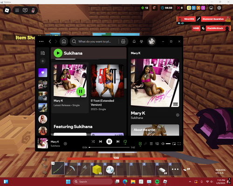Open the 5' Foot (Extended Version) cover
Viewport: 233px width, 186px height.
[107, 81]
